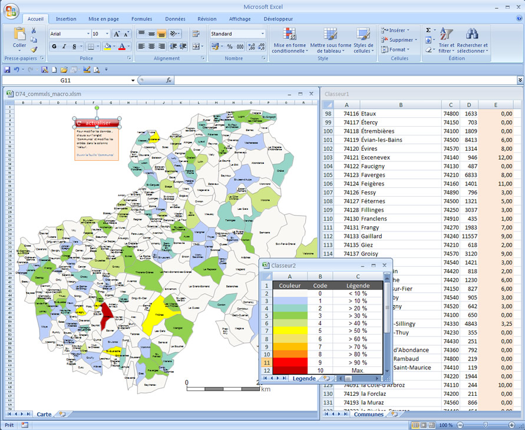This screenshot has height=430, width=525.
Task: Click the record macro status bar icon
Action: click(25, 425)
